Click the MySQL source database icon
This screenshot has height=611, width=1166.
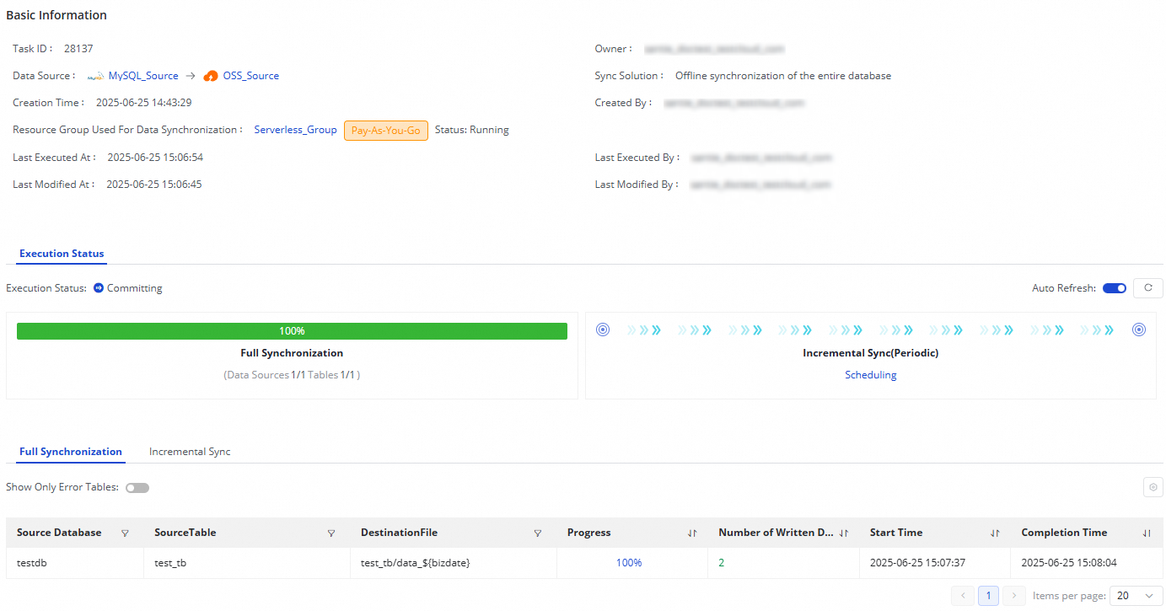[x=95, y=76]
